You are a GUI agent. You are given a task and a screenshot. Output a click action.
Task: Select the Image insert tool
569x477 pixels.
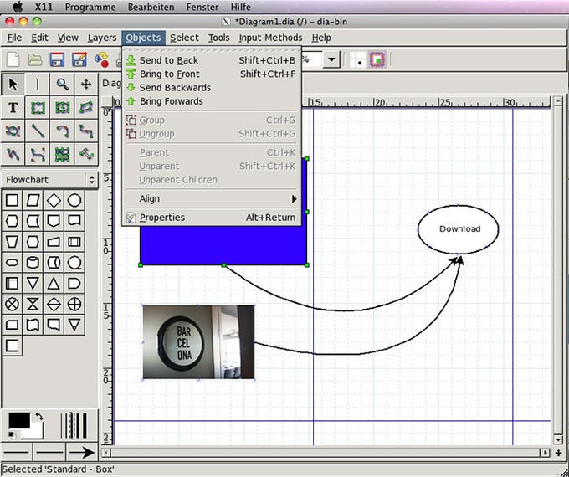pos(62,154)
